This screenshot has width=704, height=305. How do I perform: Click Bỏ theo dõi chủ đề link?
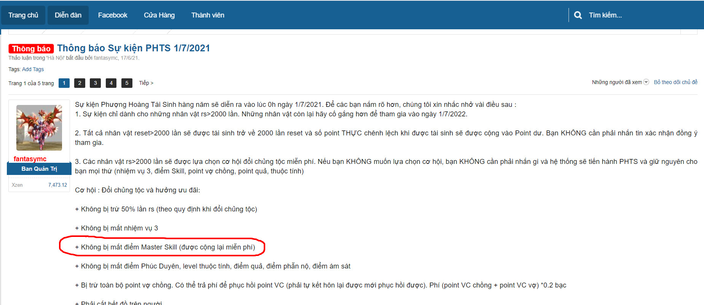point(675,82)
